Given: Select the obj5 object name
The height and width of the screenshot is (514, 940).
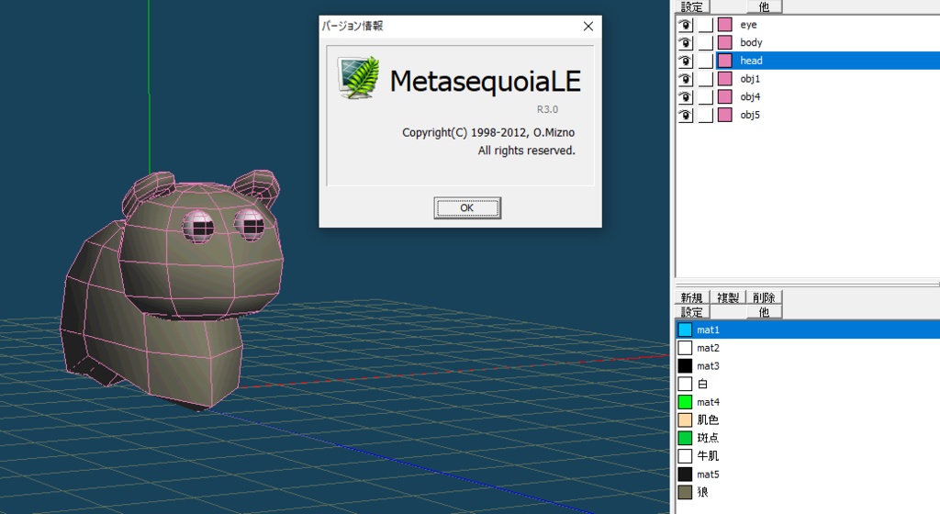Looking at the screenshot, I should coord(750,115).
